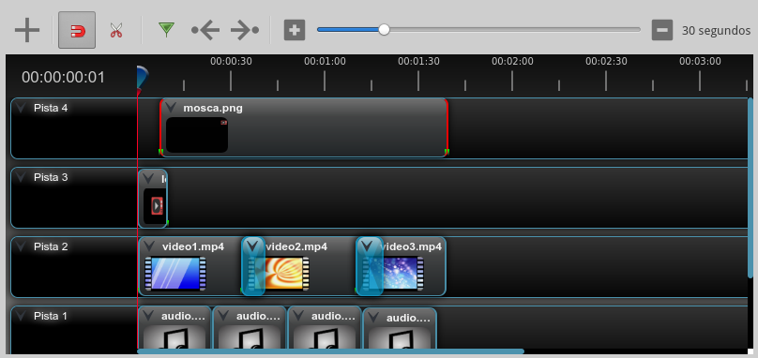Click the horizontal timeline scrollbar
The height and width of the screenshot is (358, 758).
[330, 351]
